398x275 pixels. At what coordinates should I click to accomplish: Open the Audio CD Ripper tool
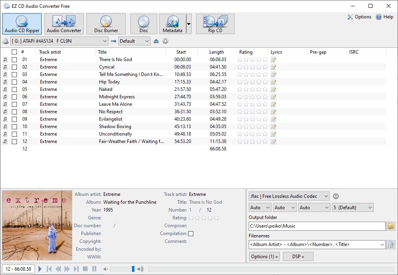[22, 24]
